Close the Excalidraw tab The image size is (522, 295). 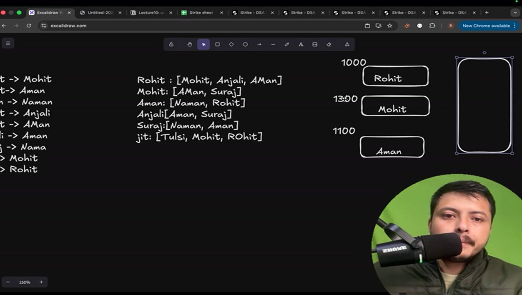tap(69, 13)
